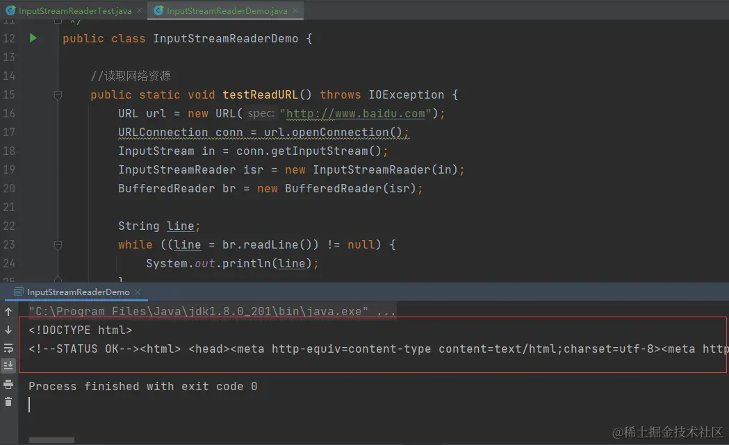Close the InputStreamReaderDemo run tab
Image resolution: width=729 pixels, height=445 pixels.
pyautogui.click(x=138, y=292)
